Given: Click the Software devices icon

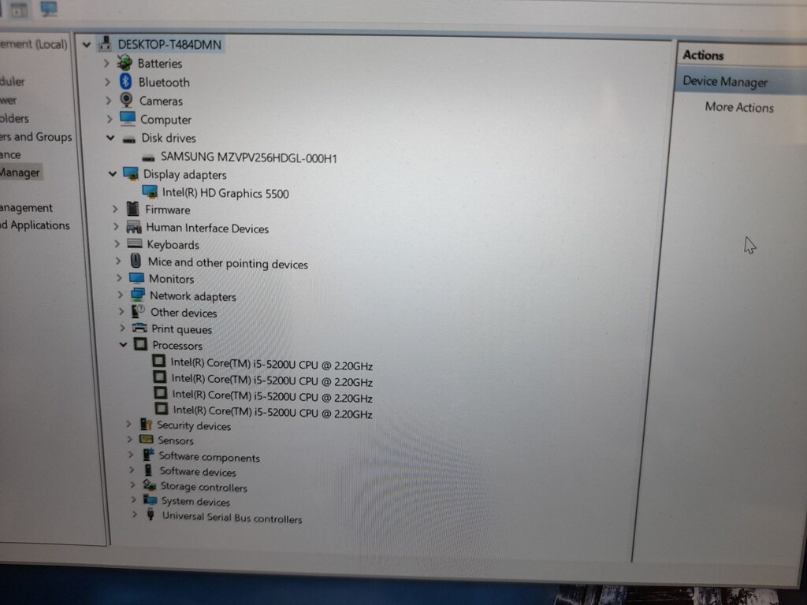Looking at the screenshot, I should pos(148,470).
